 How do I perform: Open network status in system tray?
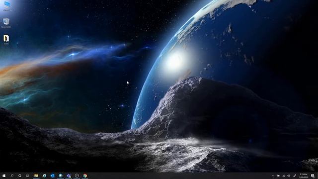pos(284,176)
